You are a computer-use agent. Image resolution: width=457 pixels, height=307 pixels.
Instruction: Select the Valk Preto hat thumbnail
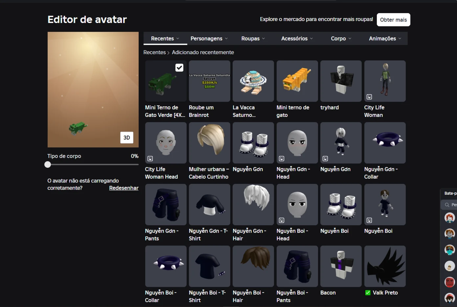coord(385,266)
